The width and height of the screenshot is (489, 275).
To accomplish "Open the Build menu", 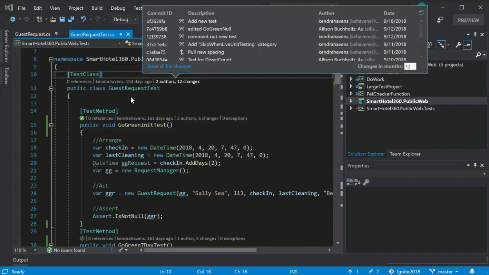I will (x=97, y=8).
